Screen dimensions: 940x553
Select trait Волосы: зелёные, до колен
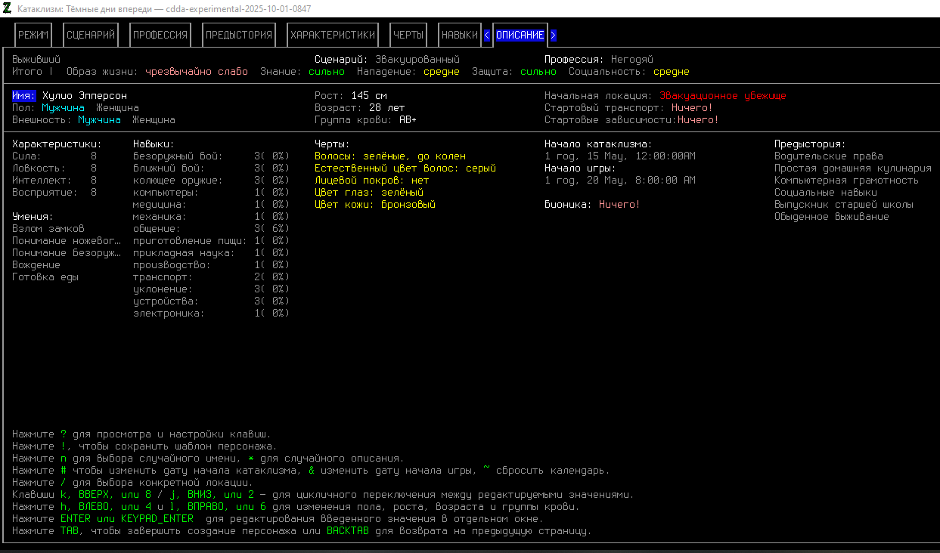[x=390, y=156]
